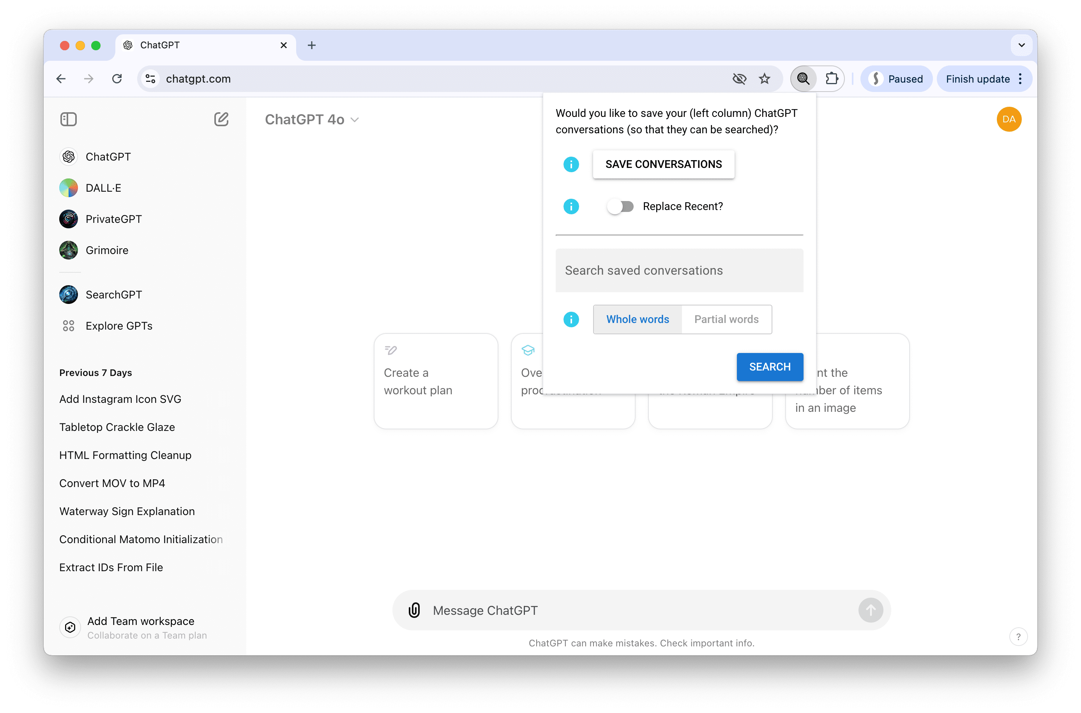The image size is (1081, 713).
Task: Click the conversation search extension icon
Action: click(803, 79)
